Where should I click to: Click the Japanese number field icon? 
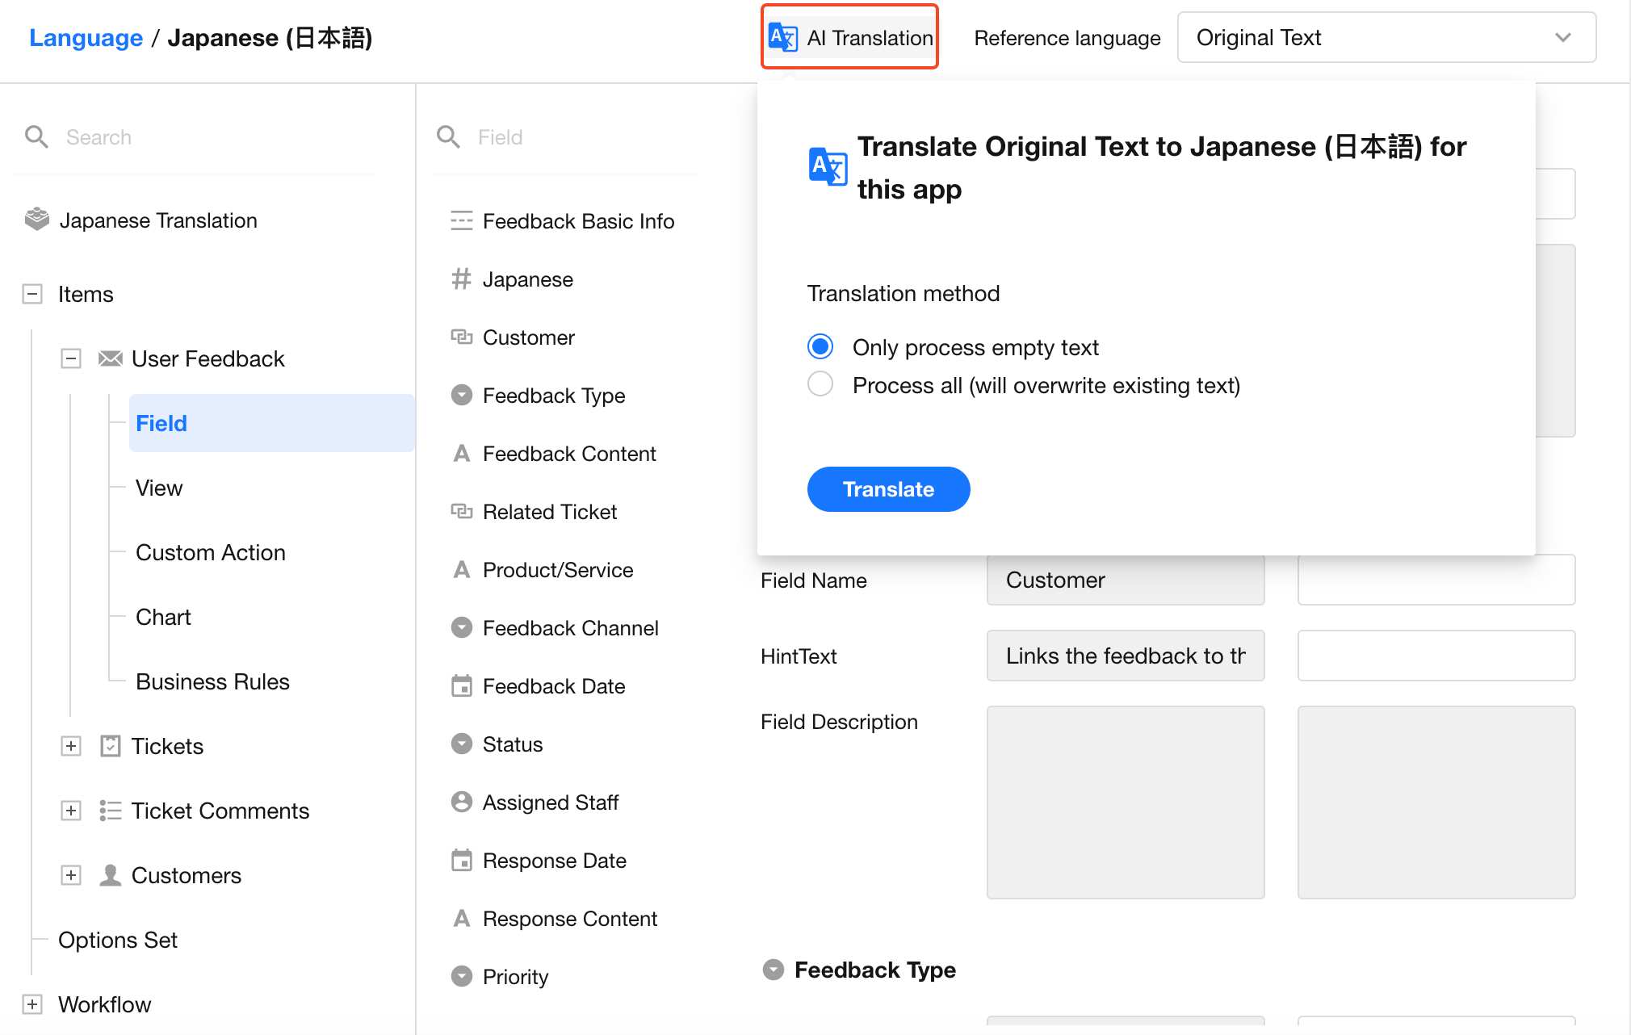click(461, 279)
